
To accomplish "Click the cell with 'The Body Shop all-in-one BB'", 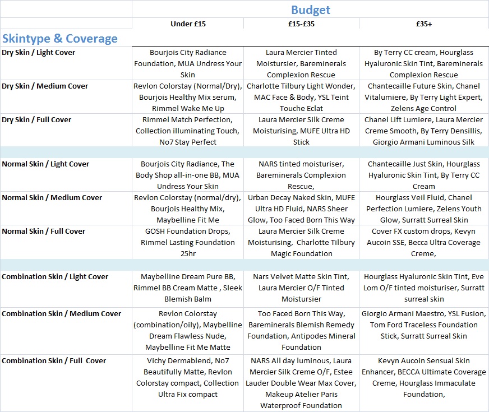I will [x=188, y=175].
